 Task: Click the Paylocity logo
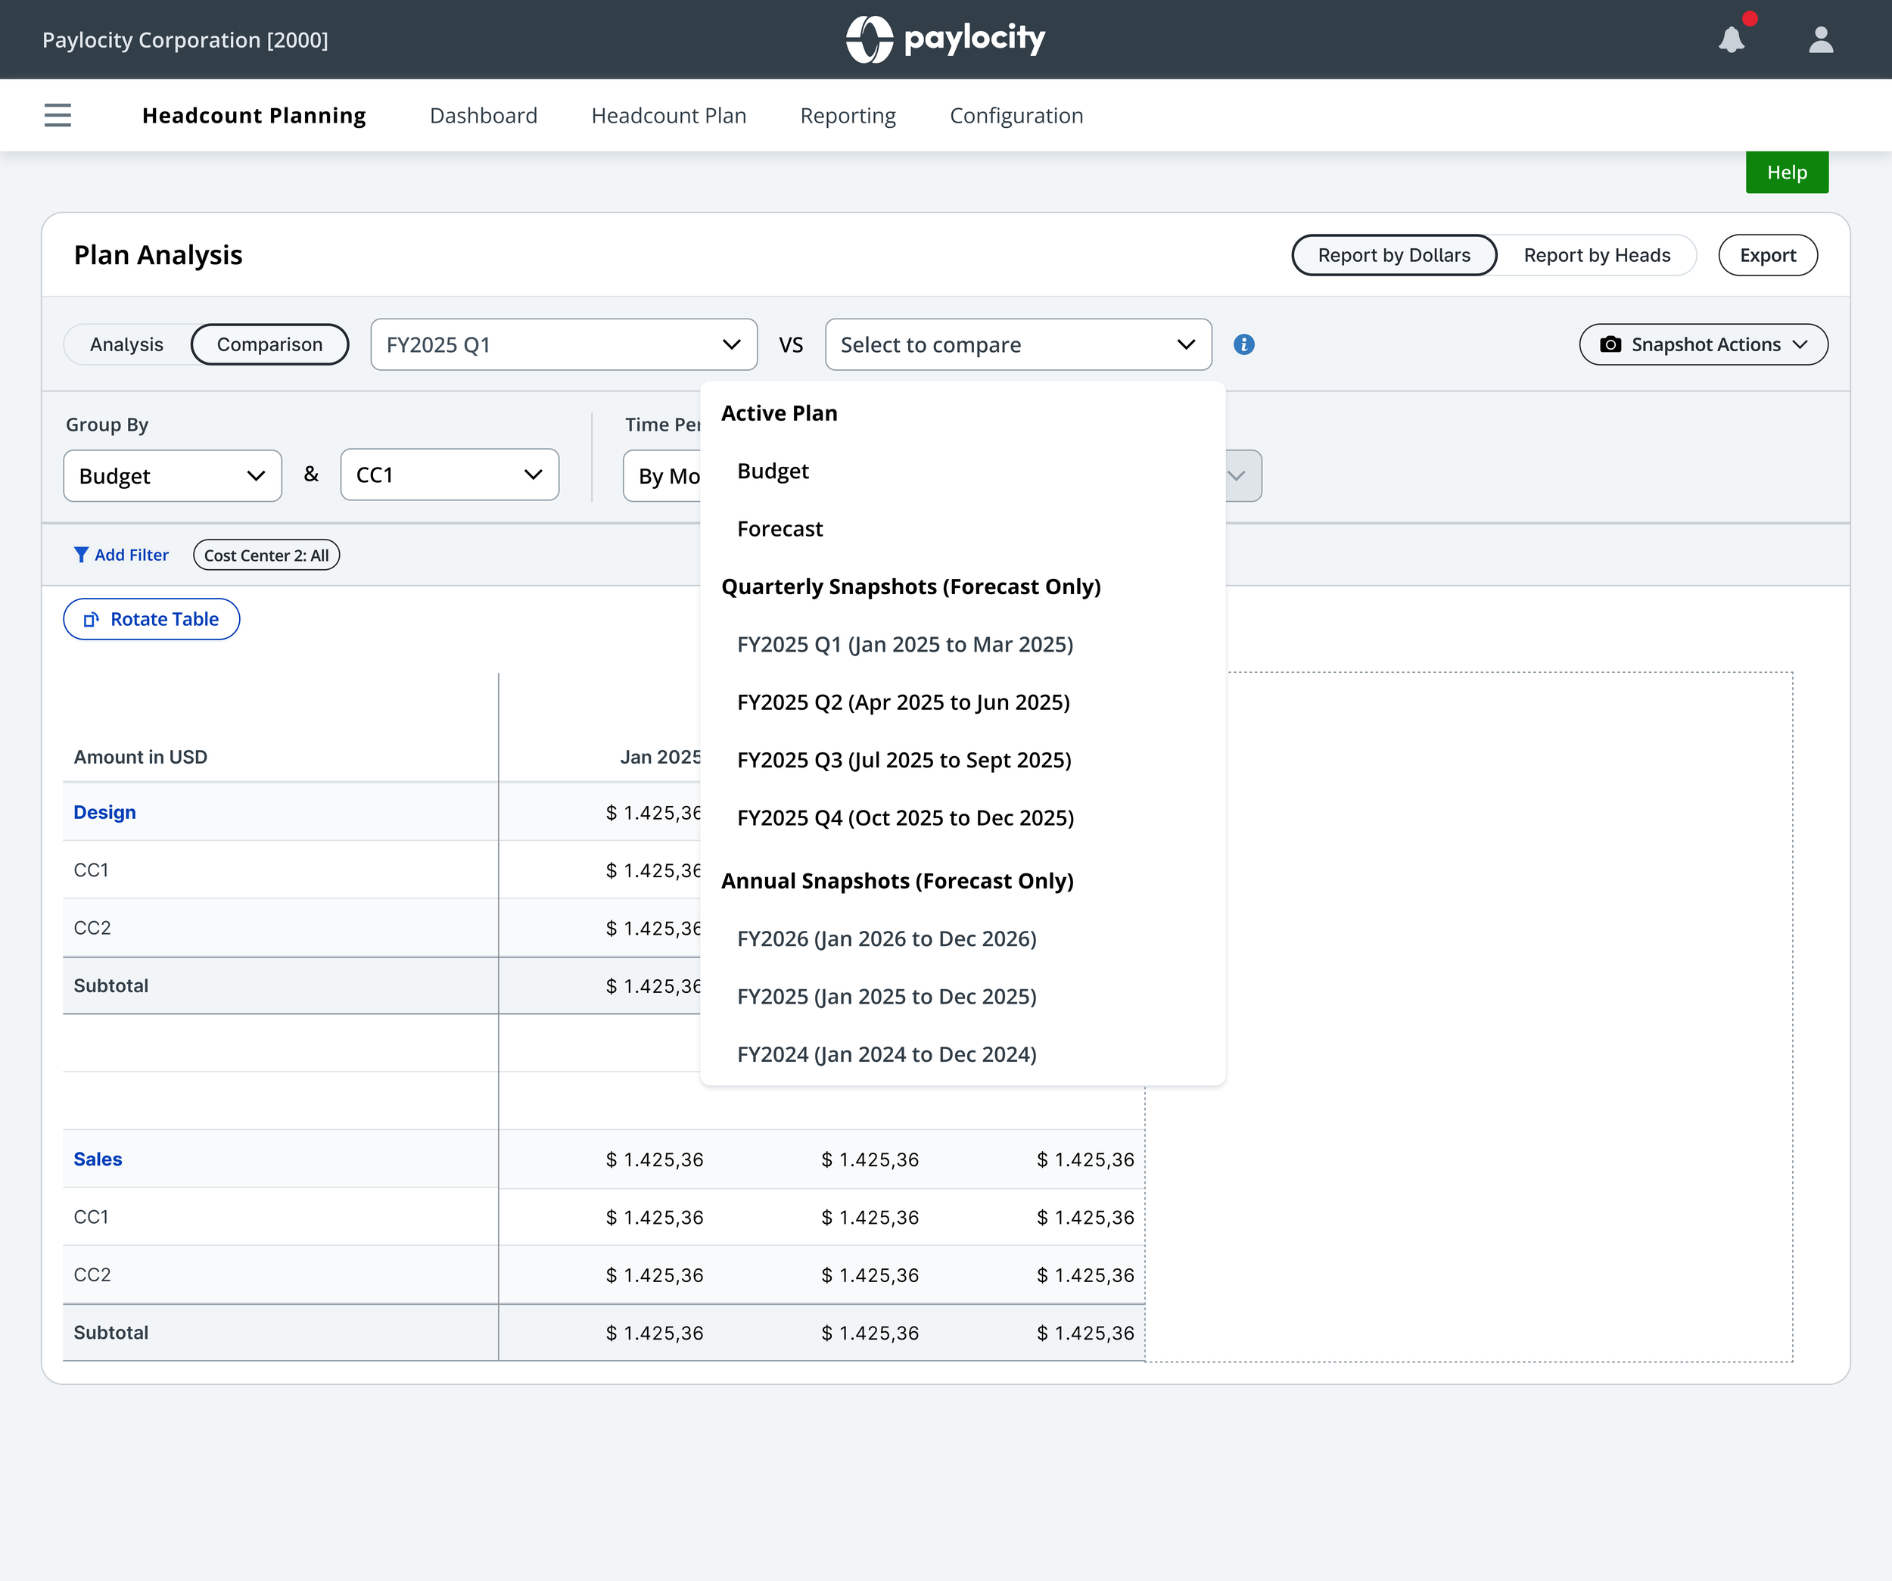coord(945,39)
